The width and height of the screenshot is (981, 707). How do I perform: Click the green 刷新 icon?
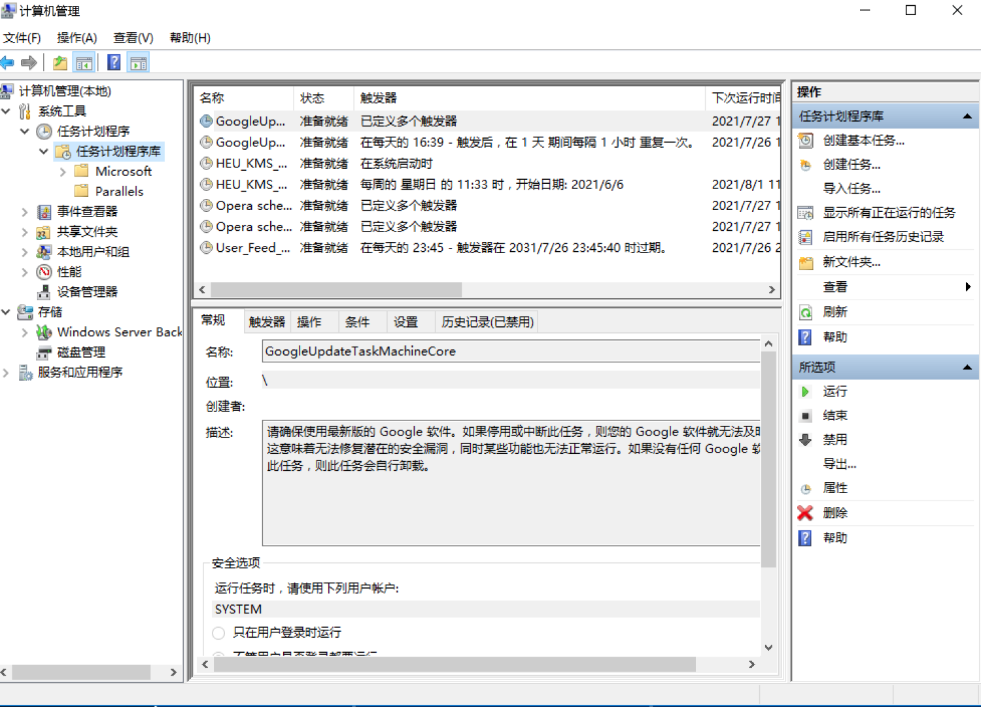pos(806,313)
